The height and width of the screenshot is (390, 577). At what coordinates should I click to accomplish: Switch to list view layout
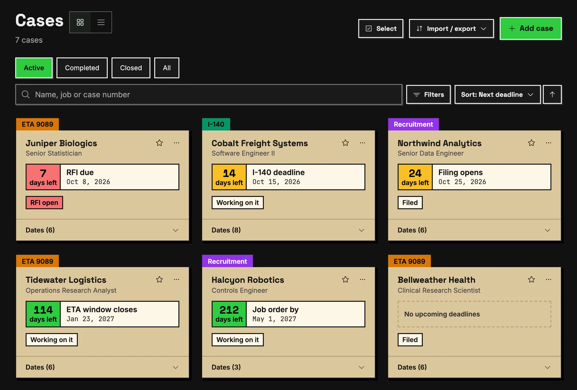coord(101,22)
